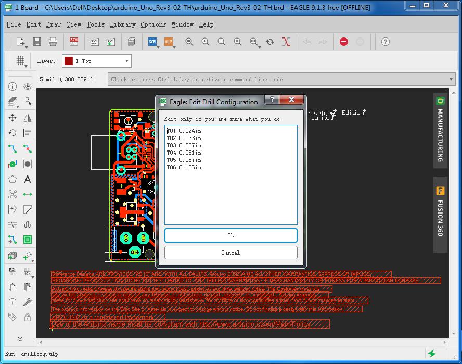This screenshot has width=462, height=364.
Task: Select the Paste clipboard tool icon
Action: click(28, 287)
